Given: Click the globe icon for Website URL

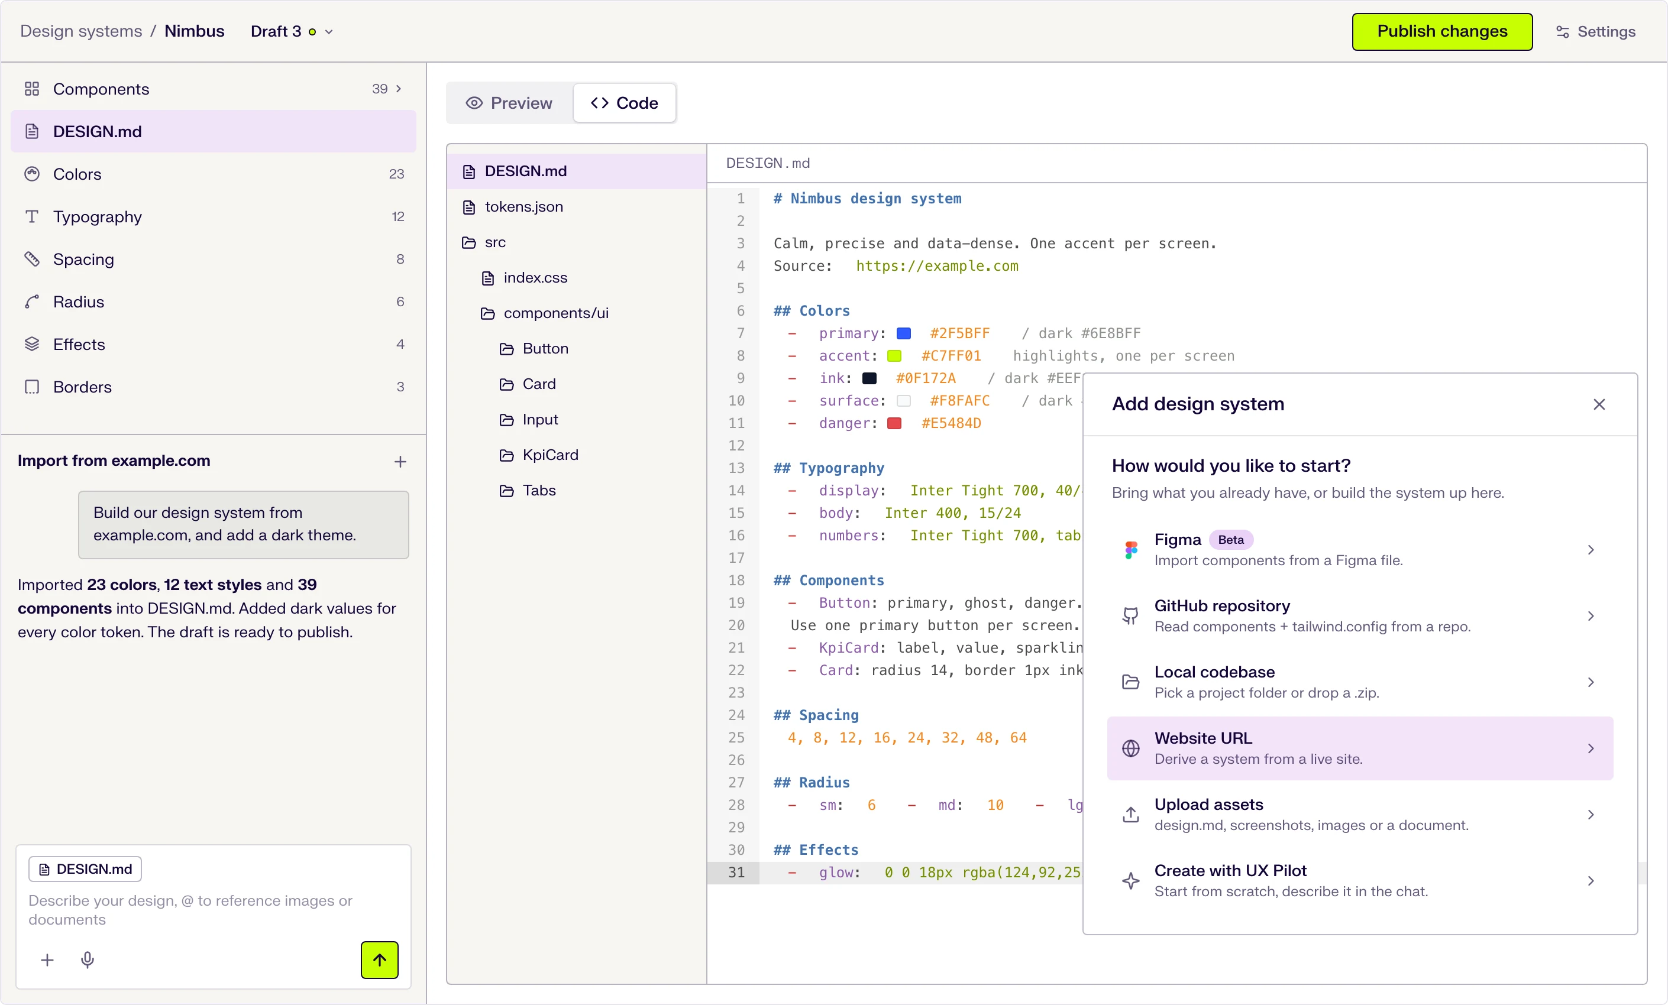Looking at the screenshot, I should 1130,748.
